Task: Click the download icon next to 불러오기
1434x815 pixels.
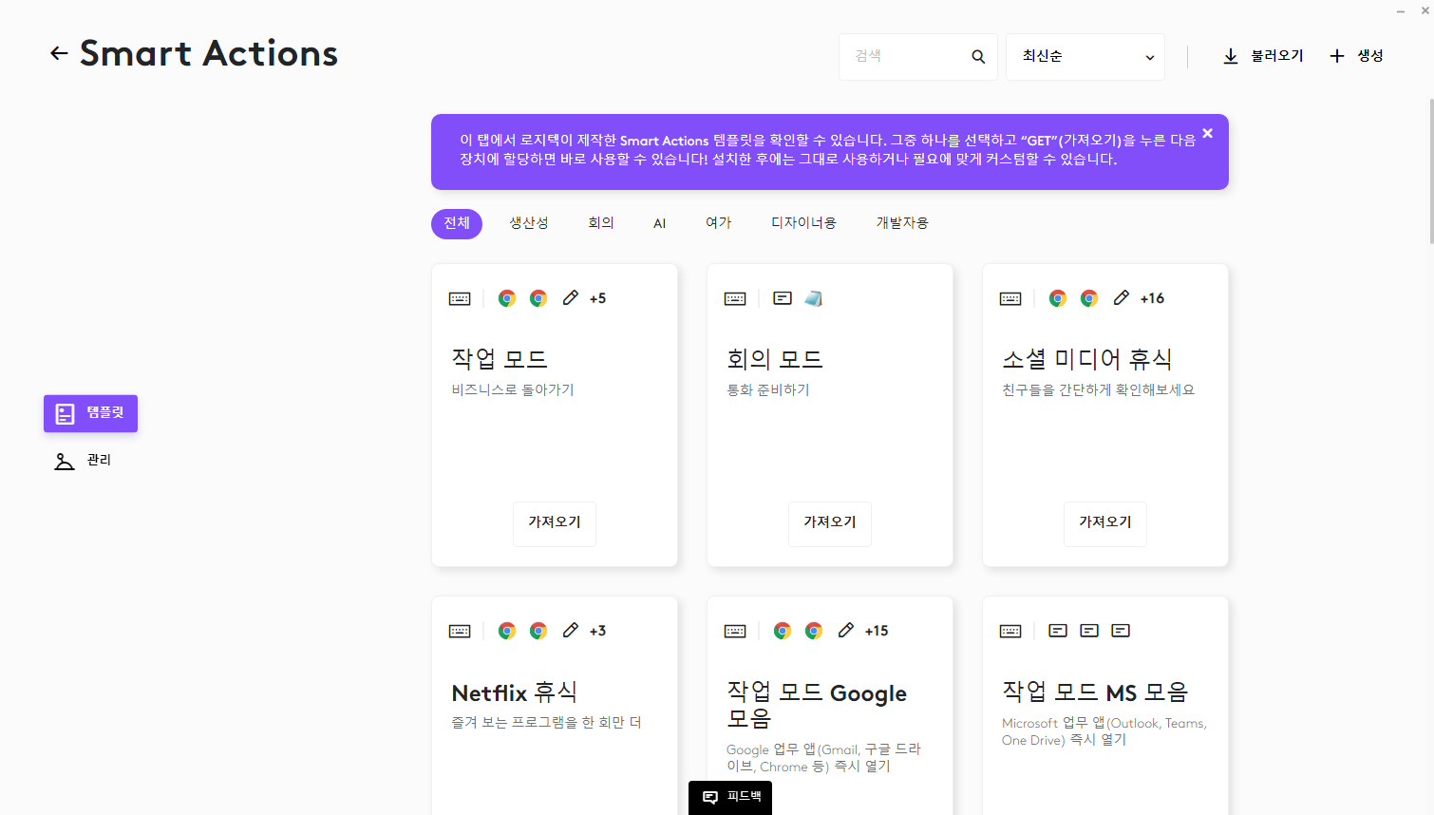Action: (x=1231, y=57)
